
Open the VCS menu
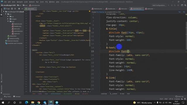pos(46,2)
